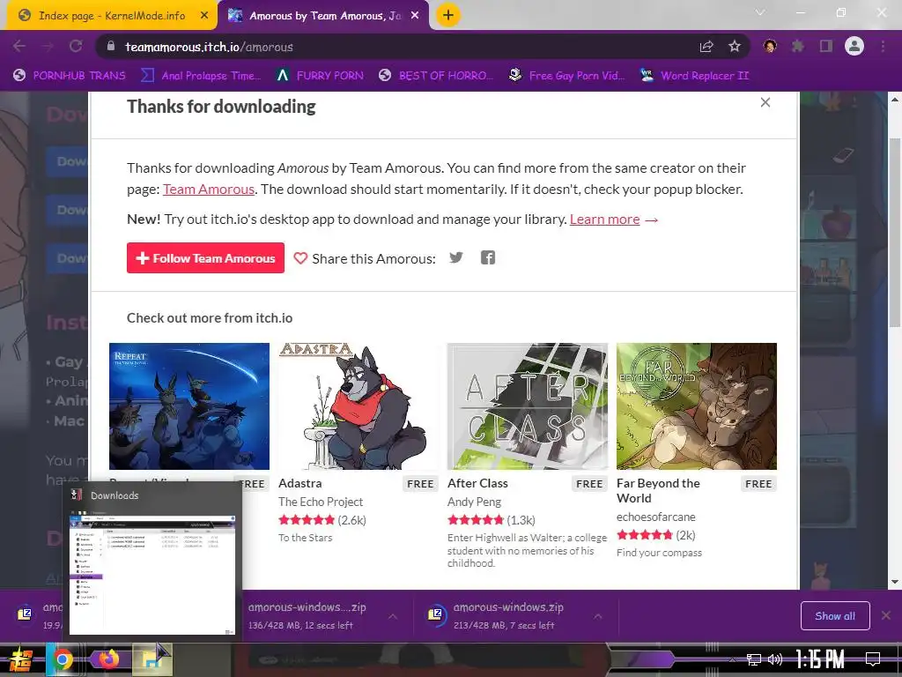Open the Chrome profile avatar
Image resolution: width=902 pixels, height=677 pixels.
[854, 46]
